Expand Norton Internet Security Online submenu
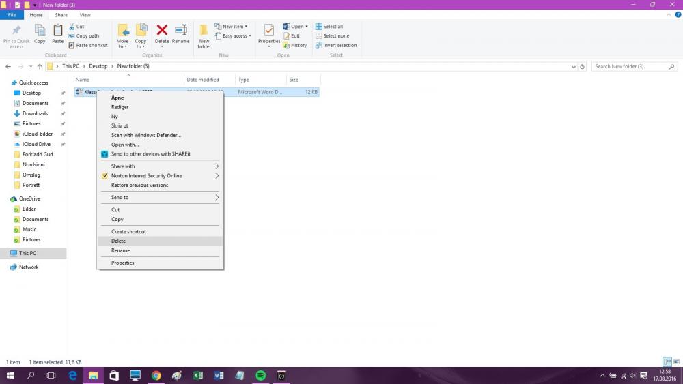The image size is (683, 384). point(161,176)
